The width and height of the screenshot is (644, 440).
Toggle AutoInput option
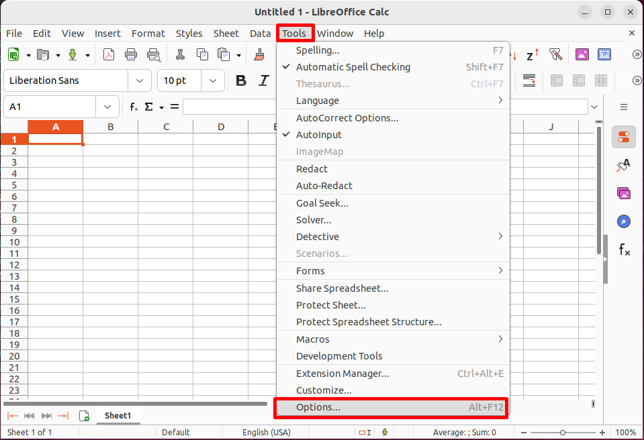click(393, 135)
